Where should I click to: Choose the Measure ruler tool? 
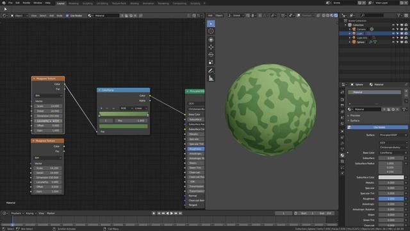click(211, 78)
